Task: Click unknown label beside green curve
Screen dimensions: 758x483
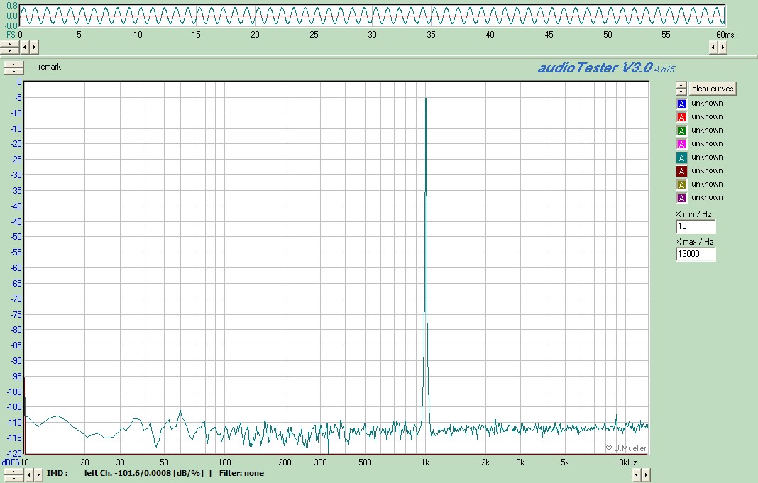Action: (707, 130)
